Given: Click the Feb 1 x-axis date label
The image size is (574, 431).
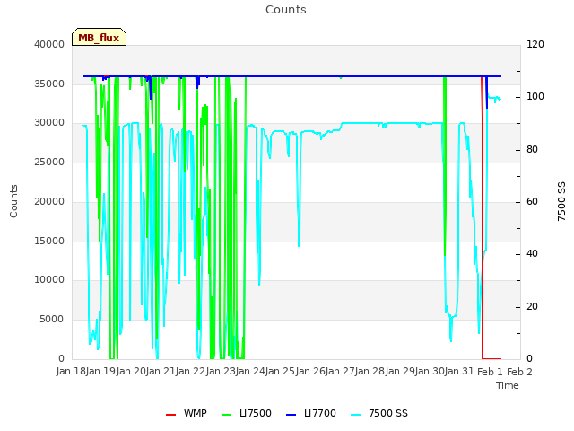Looking at the screenshot, I should pyautogui.click(x=490, y=372).
